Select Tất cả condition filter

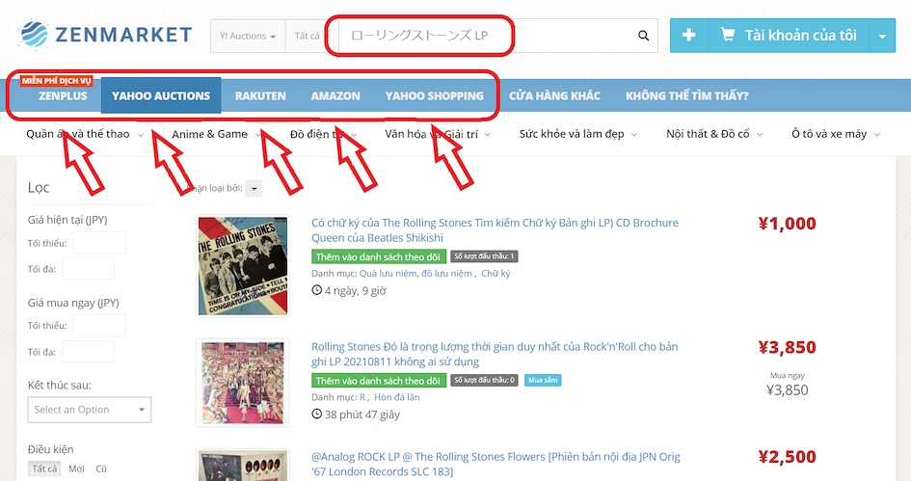(x=44, y=468)
